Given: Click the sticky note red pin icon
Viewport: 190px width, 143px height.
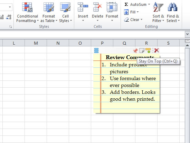Looking at the screenshot, I should point(135,51).
